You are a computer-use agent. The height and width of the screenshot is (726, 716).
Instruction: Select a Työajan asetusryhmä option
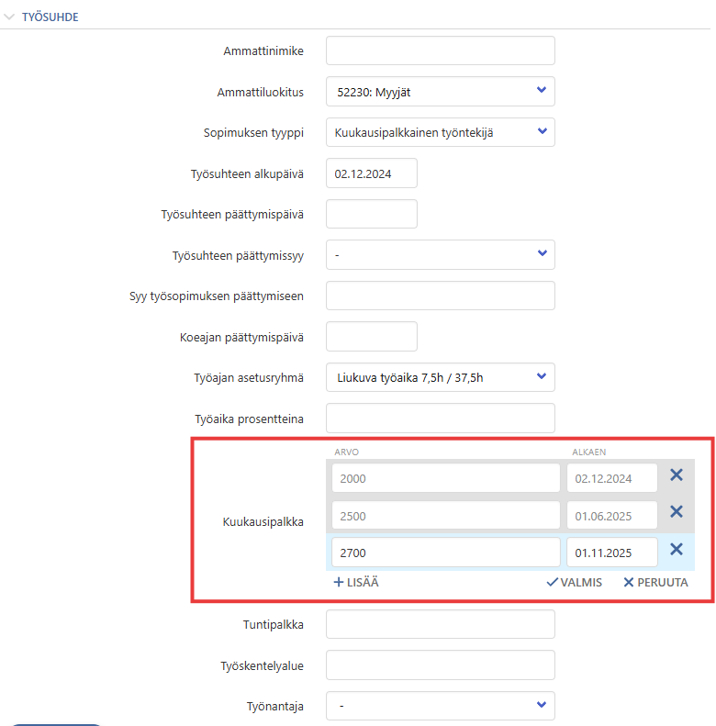[441, 377]
